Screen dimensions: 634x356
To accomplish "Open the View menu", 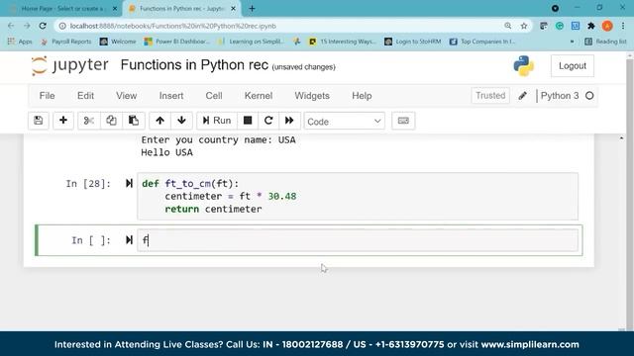I will 126,96.
